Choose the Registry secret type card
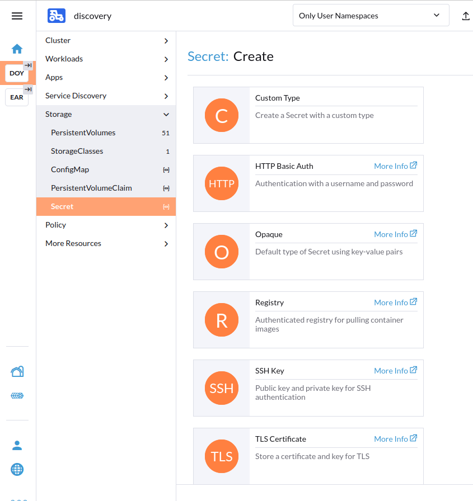 pyautogui.click(x=308, y=320)
